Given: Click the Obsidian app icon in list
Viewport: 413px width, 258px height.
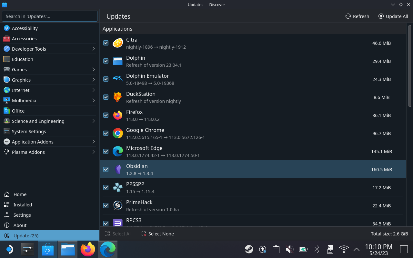Looking at the screenshot, I should [x=117, y=169].
